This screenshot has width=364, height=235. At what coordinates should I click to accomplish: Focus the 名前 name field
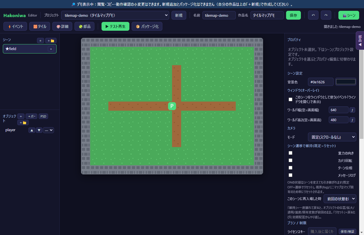click(219, 15)
